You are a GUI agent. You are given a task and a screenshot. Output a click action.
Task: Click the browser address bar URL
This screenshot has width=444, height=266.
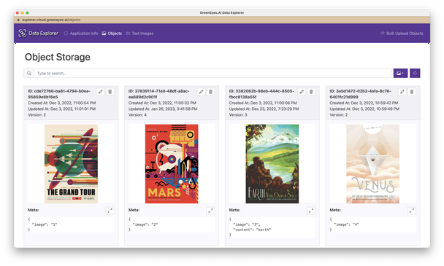pos(51,20)
